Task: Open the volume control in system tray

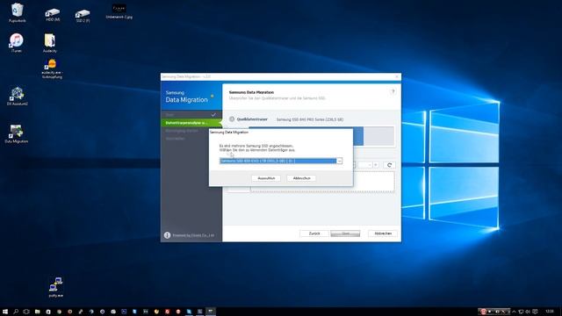Action: click(528, 312)
